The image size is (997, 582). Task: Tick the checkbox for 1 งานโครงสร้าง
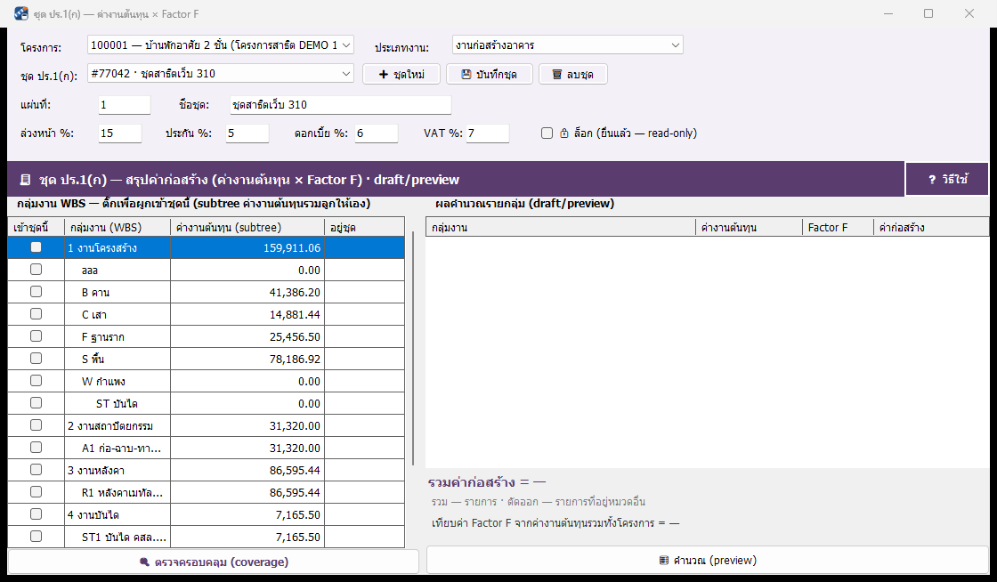36,247
